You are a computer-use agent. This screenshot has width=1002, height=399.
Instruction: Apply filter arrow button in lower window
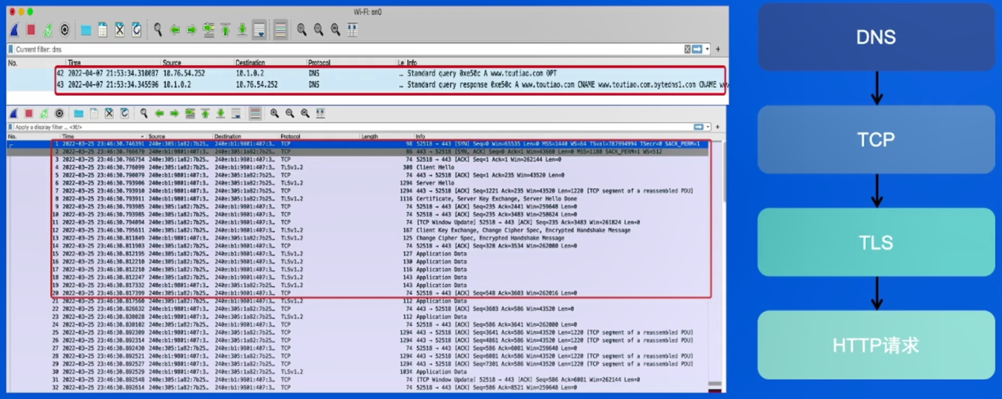coord(699,127)
